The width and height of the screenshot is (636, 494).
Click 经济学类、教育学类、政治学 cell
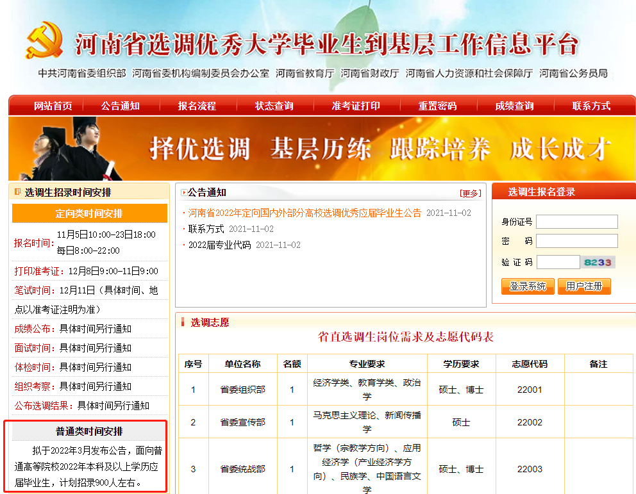click(367, 390)
